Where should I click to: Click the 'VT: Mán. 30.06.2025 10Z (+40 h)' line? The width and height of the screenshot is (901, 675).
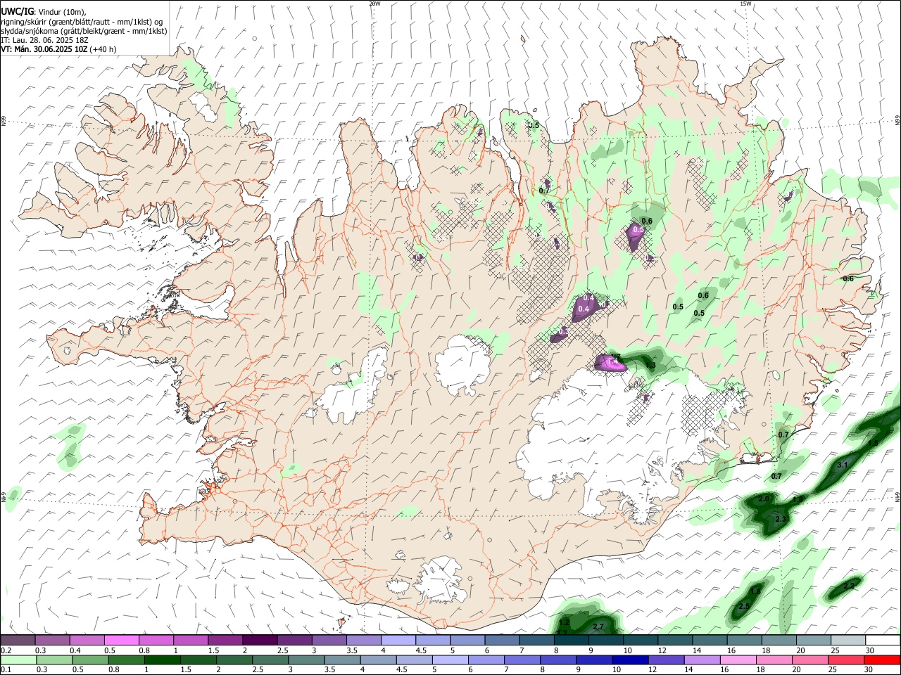click(59, 49)
